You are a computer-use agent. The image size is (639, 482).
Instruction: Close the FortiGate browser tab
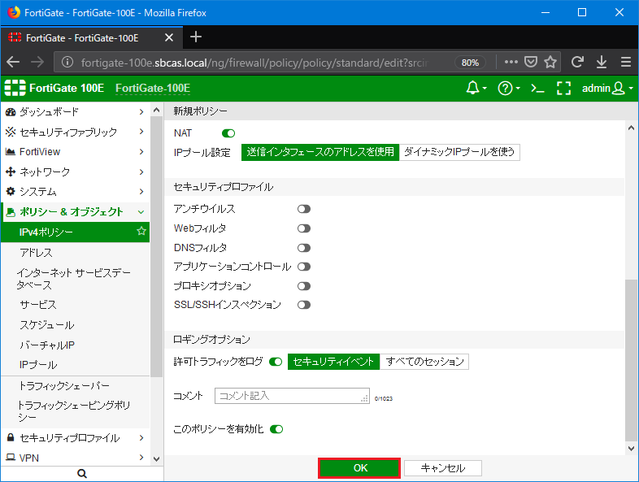coord(169,38)
